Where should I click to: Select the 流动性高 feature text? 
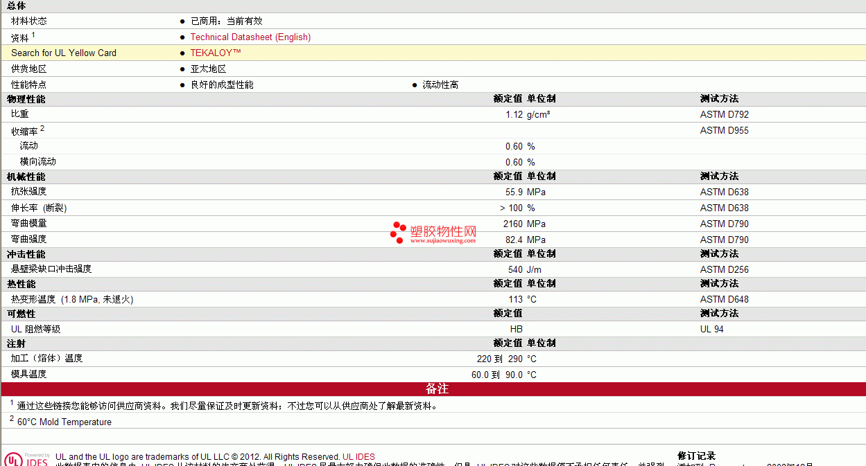tap(440, 85)
